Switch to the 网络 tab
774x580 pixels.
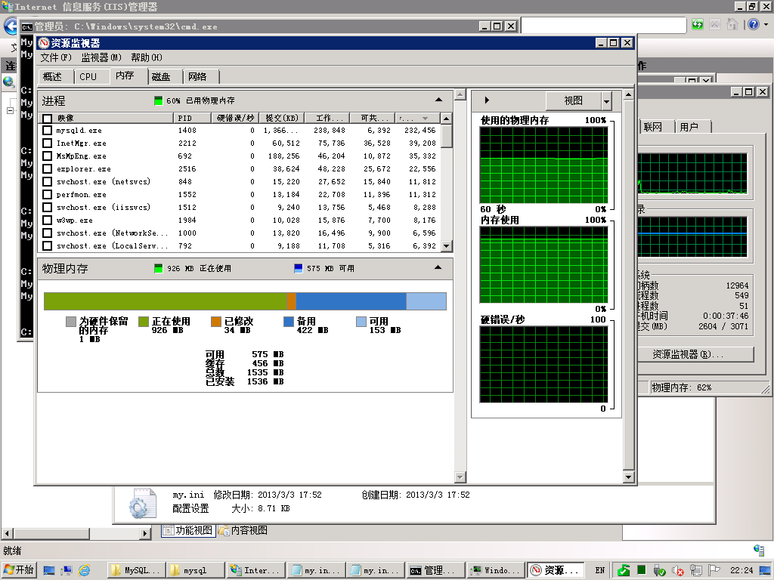tap(201, 77)
